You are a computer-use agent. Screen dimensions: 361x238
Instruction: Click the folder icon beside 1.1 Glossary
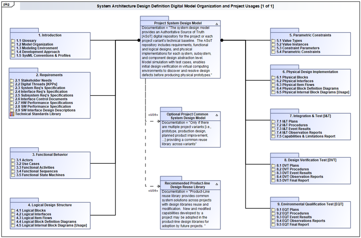pyautogui.click(x=13, y=41)
